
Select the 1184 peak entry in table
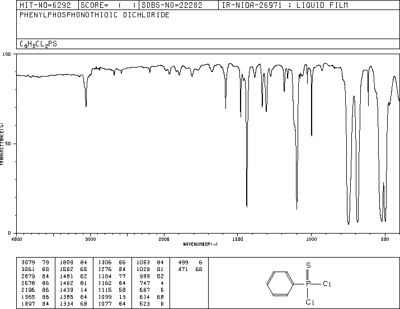click(x=105, y=276)
